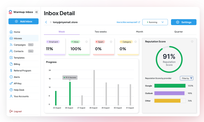Click the Home house icon
Screen dimensions: 204x122
click(11, 32)
